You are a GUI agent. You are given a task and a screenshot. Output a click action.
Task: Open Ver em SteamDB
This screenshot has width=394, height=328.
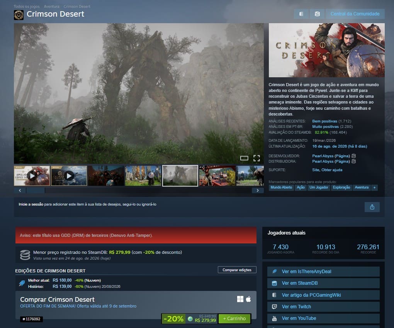pos(323,283)
